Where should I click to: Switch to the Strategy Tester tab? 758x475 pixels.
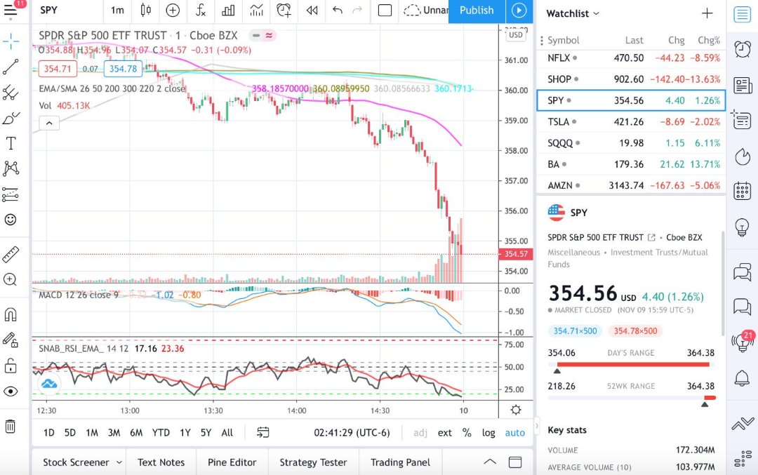click(x=313, y=462)
